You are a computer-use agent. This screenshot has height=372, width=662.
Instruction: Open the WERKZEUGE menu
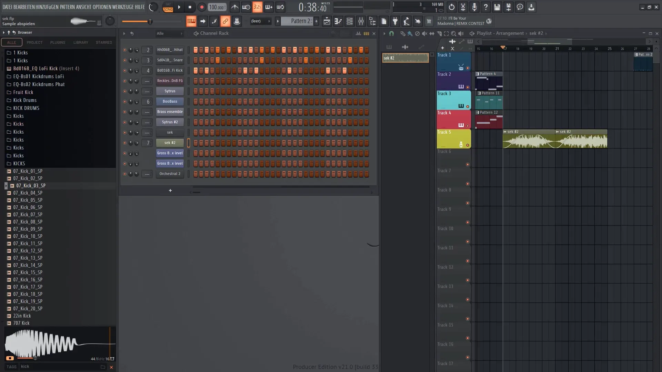tap(122, 7)
